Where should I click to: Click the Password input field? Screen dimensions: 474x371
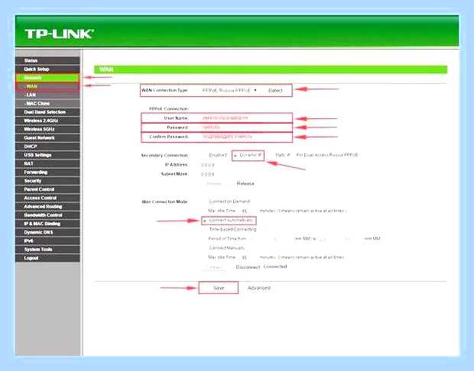226,127
